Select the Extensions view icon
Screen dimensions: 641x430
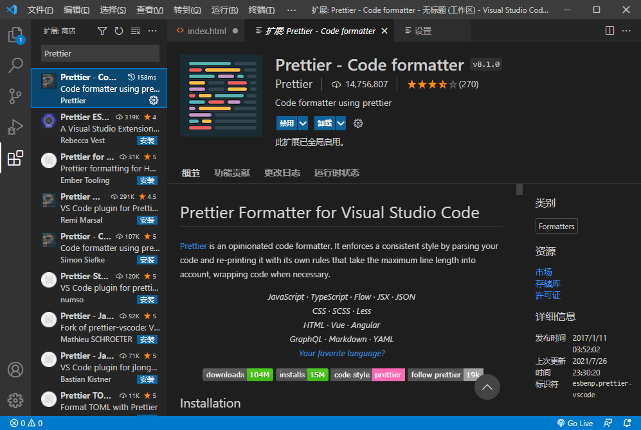click(x=15, y=158)
